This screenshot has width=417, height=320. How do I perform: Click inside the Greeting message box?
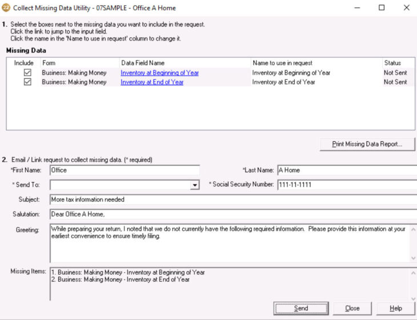228,243
